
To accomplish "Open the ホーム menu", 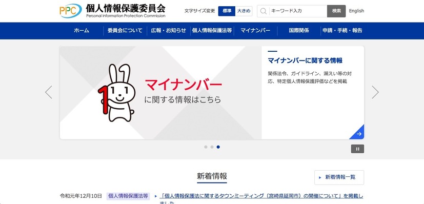I will [82, 31].
